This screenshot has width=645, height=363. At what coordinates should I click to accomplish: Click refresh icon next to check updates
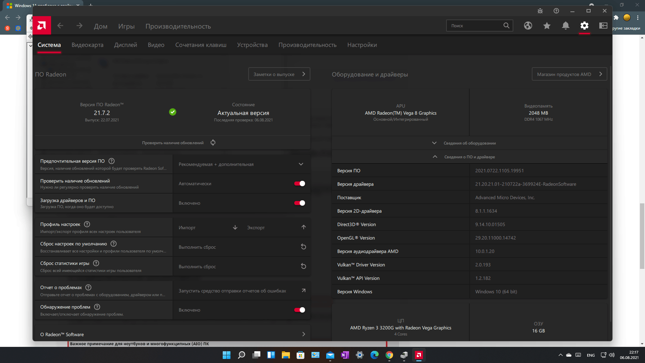[x=213, y=143]
